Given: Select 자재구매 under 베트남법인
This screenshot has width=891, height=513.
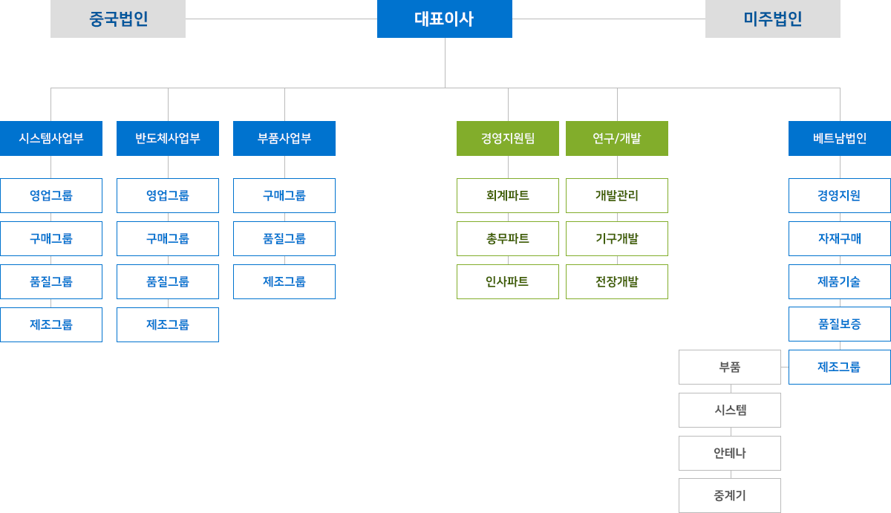Looking at the screenshot, I should click(840, 238).
